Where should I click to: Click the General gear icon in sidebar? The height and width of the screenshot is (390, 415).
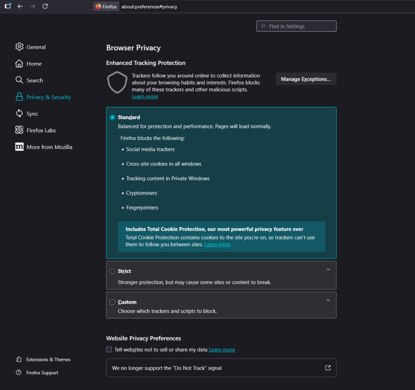coord(19,47)
